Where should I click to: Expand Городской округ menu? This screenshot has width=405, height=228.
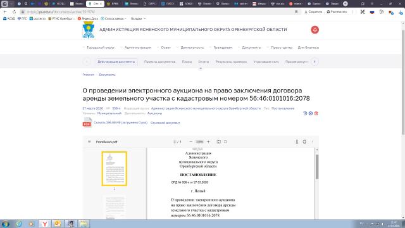101,47
